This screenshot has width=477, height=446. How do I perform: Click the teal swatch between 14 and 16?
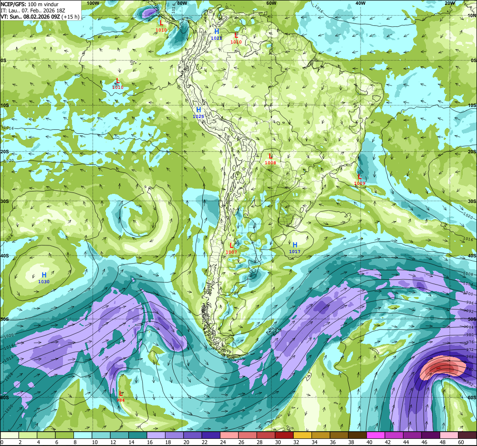(x=137, y=435)
